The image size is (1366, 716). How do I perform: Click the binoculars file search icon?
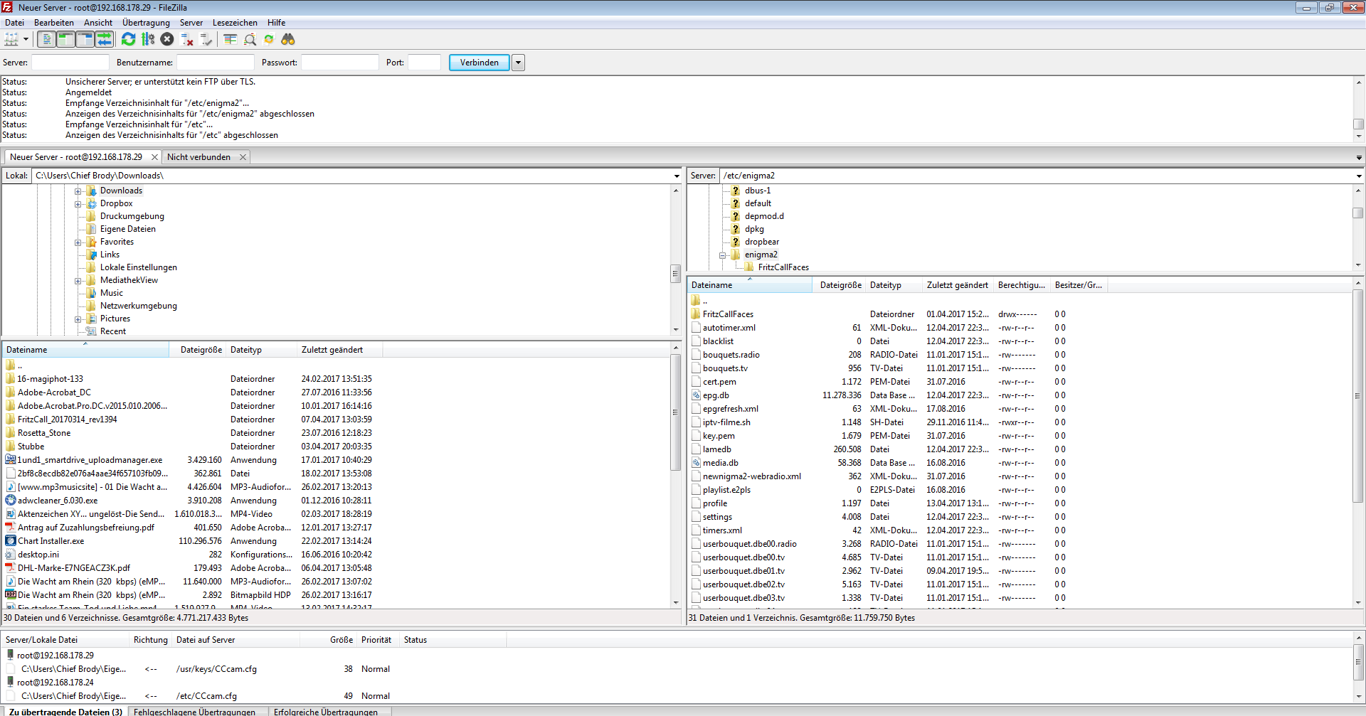pos(288,40)
